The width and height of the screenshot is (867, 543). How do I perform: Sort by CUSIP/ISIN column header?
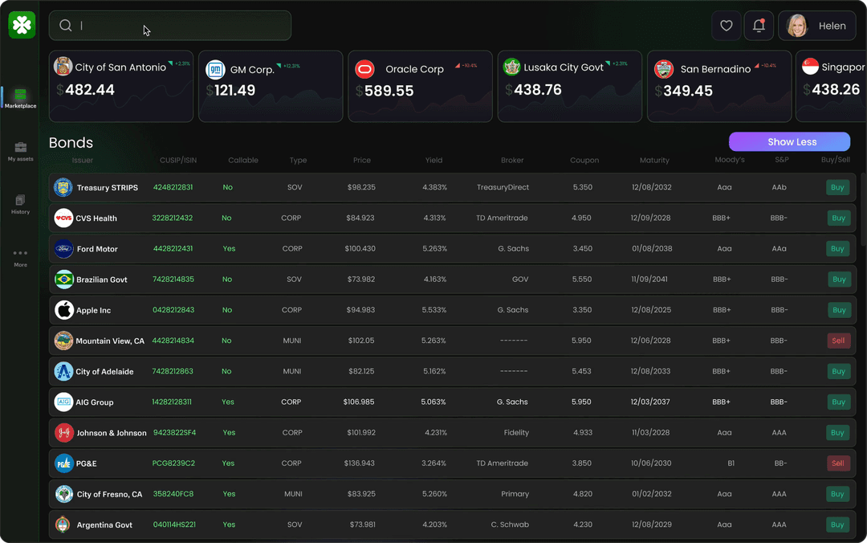point(178,160)
